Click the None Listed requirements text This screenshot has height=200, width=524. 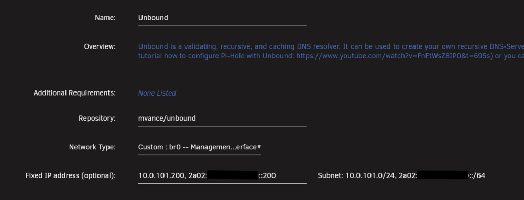[157, 93]
